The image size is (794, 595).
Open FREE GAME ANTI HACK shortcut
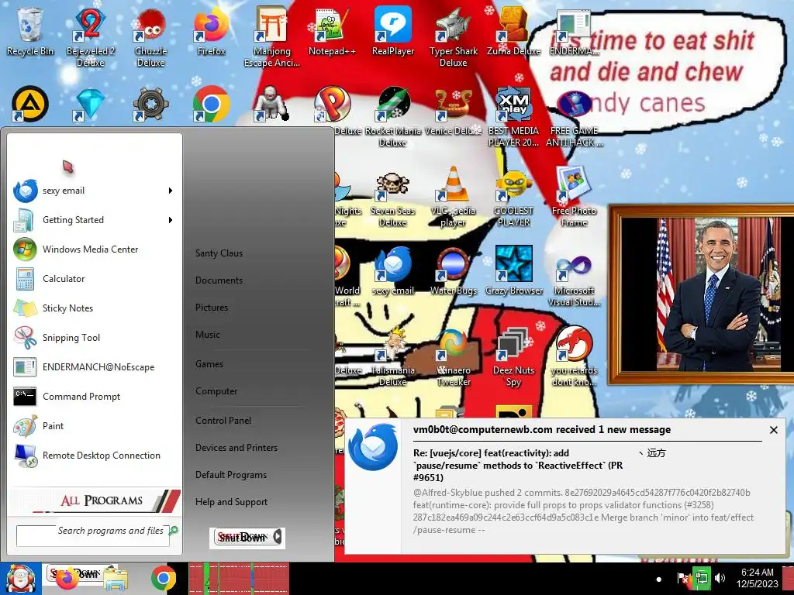coord(574,116)
